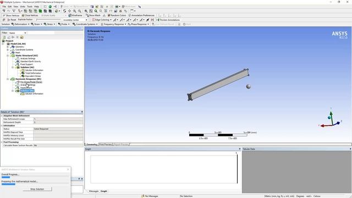Open the Frequency Response dropdown
The image size is (352, 198).
113,24
